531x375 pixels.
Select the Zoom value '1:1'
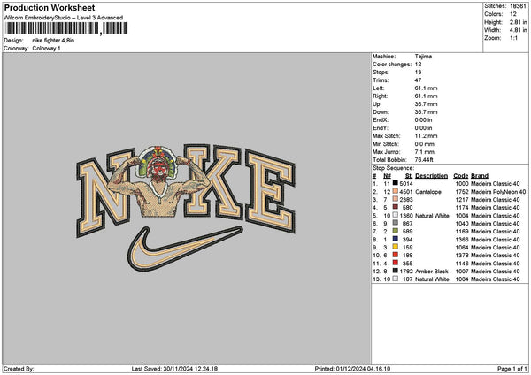[x=513, y=38]
